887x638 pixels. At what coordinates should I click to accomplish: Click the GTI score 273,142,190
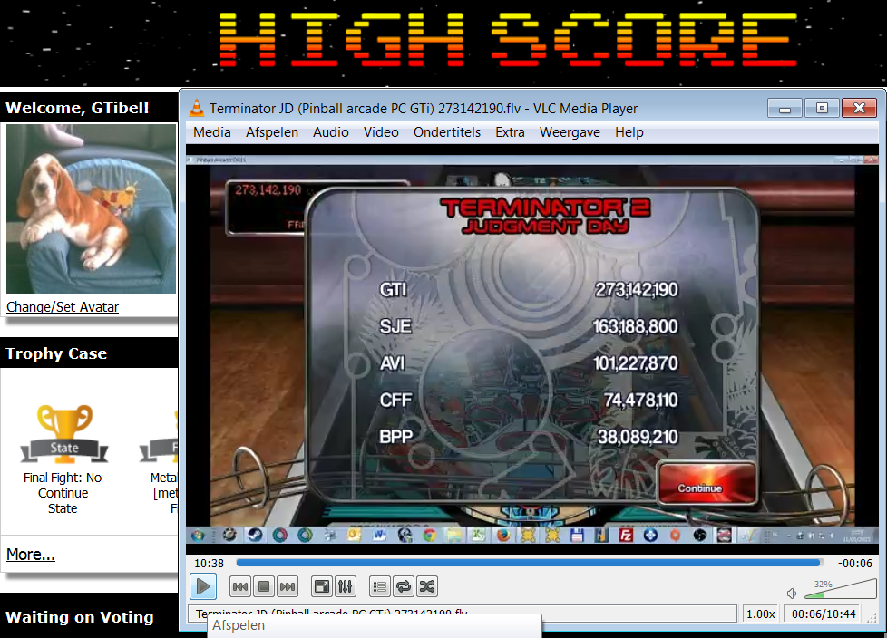point(637,290)
